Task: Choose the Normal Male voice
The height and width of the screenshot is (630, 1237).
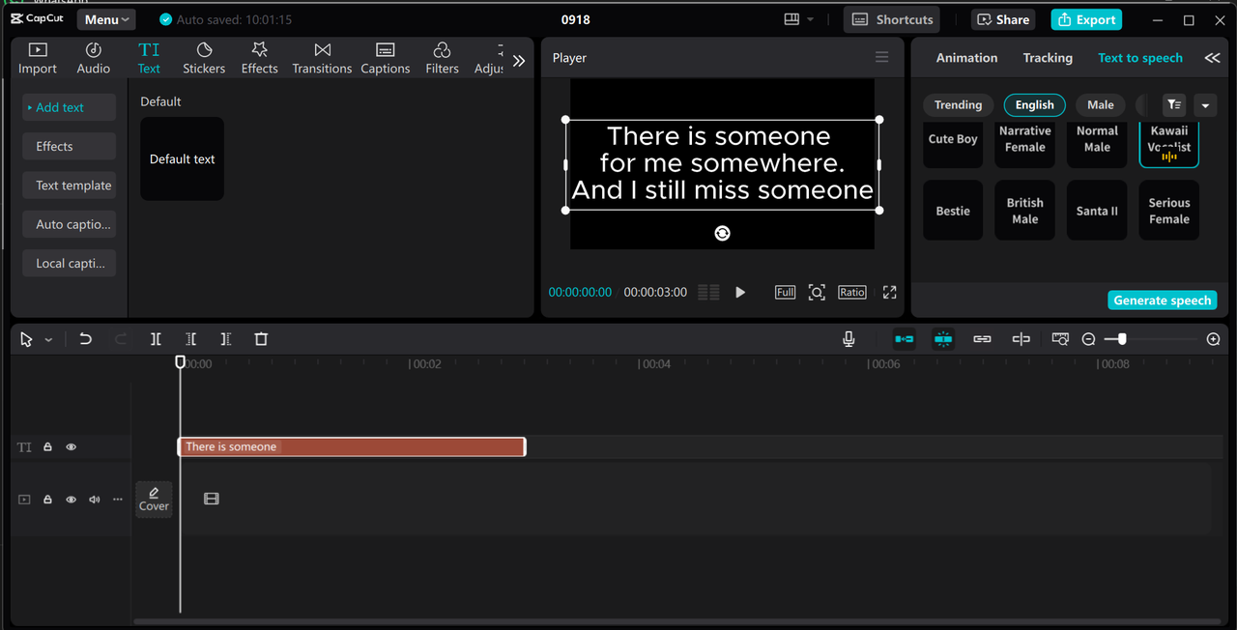Action: 1097,144
